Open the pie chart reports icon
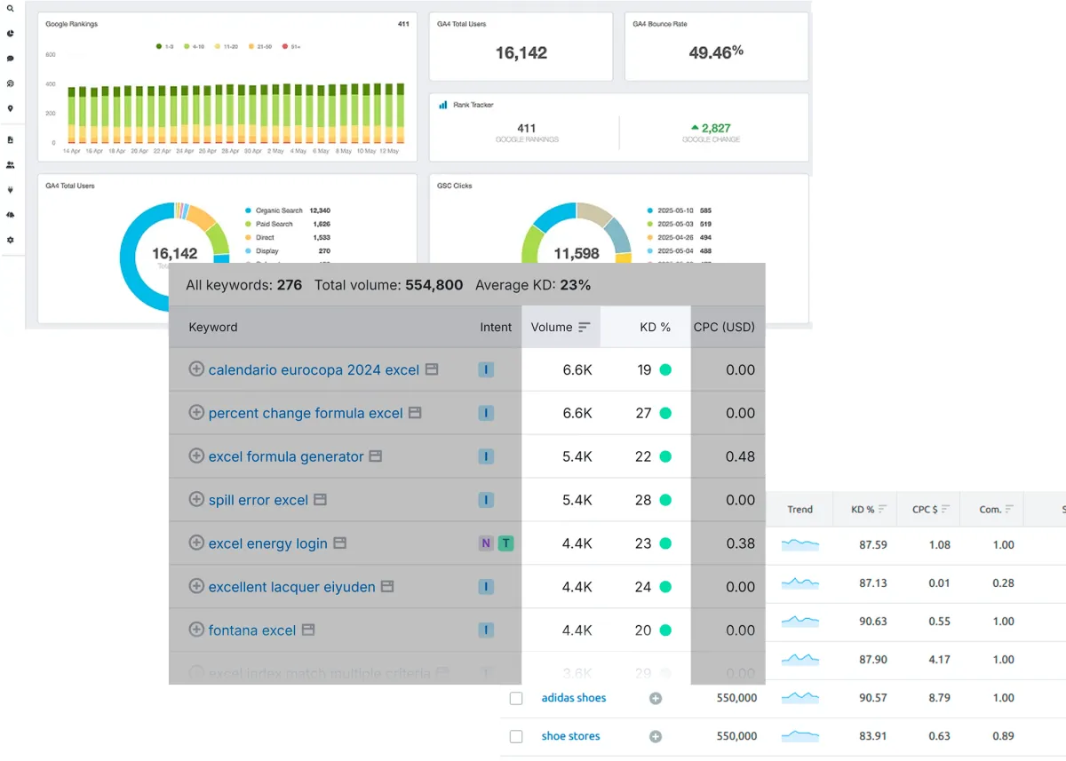The width and height of the screenshot is (1066, 761). (x=10, y=33)
